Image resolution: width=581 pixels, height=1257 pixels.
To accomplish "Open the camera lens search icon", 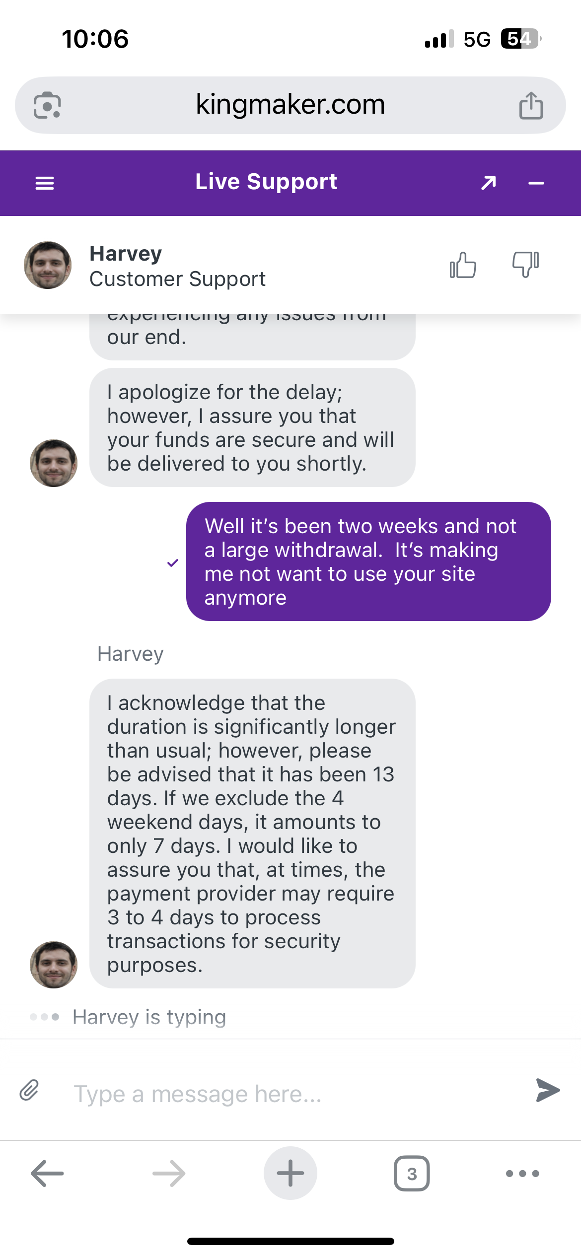I will coord(47,105).
